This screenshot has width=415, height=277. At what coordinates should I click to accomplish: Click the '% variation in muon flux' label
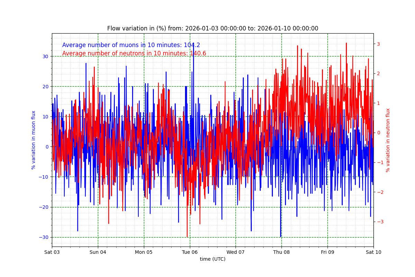34,140
